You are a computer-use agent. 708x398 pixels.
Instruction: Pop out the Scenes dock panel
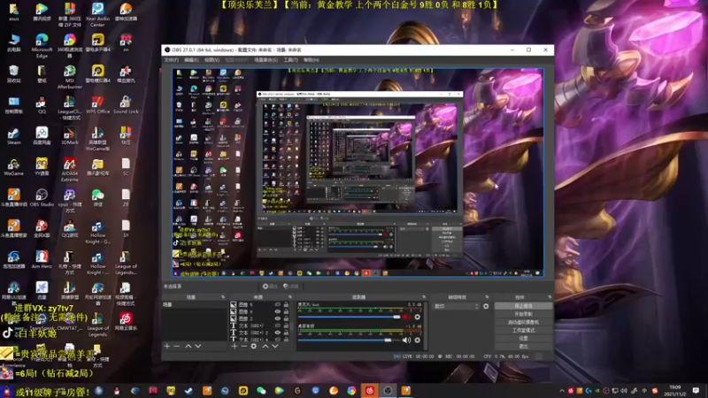tap(223, 297)
